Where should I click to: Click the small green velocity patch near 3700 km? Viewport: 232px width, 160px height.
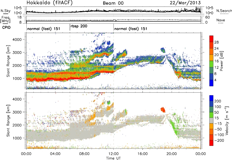tap(109, 103)
